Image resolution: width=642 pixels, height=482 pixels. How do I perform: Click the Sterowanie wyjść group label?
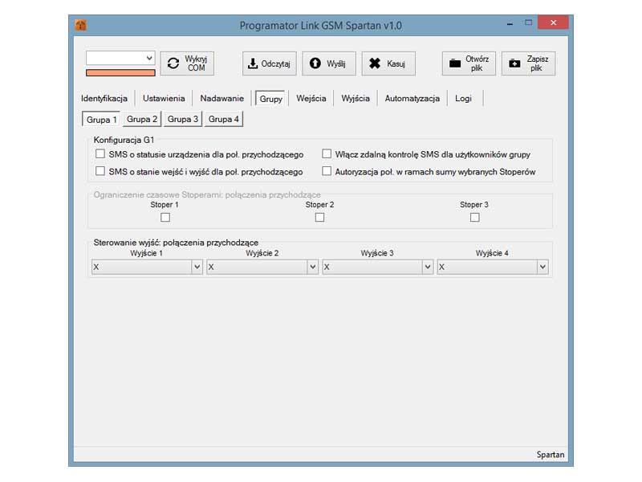click(x=176, y=243)
